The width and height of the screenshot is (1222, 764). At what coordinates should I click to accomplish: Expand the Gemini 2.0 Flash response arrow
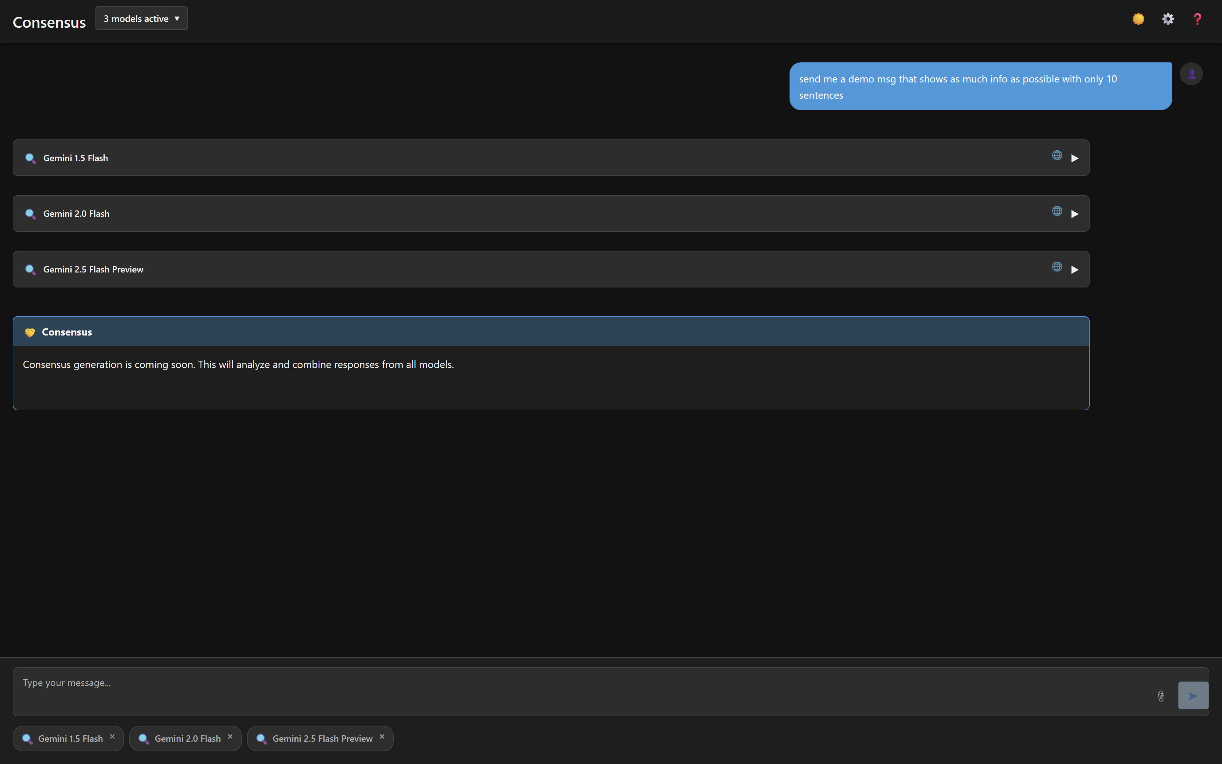pyautogui.click(x=1075, y=214)
